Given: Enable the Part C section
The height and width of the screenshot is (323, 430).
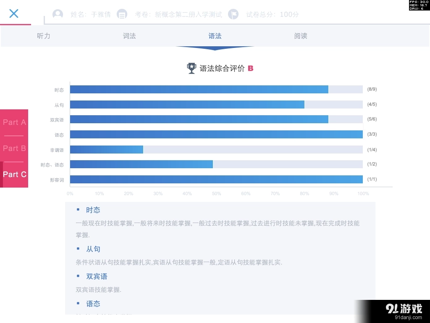Looking at the screenshot, I should [14, 175].
